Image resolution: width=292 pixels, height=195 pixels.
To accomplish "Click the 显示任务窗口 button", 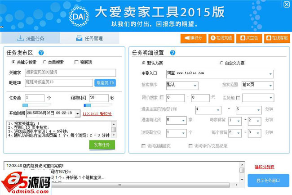I will pyautogui.click(x=268, y=181).
